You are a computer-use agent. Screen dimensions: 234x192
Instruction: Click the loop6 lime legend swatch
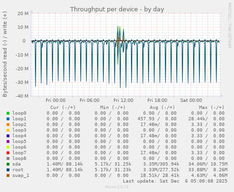coord(8,147)
